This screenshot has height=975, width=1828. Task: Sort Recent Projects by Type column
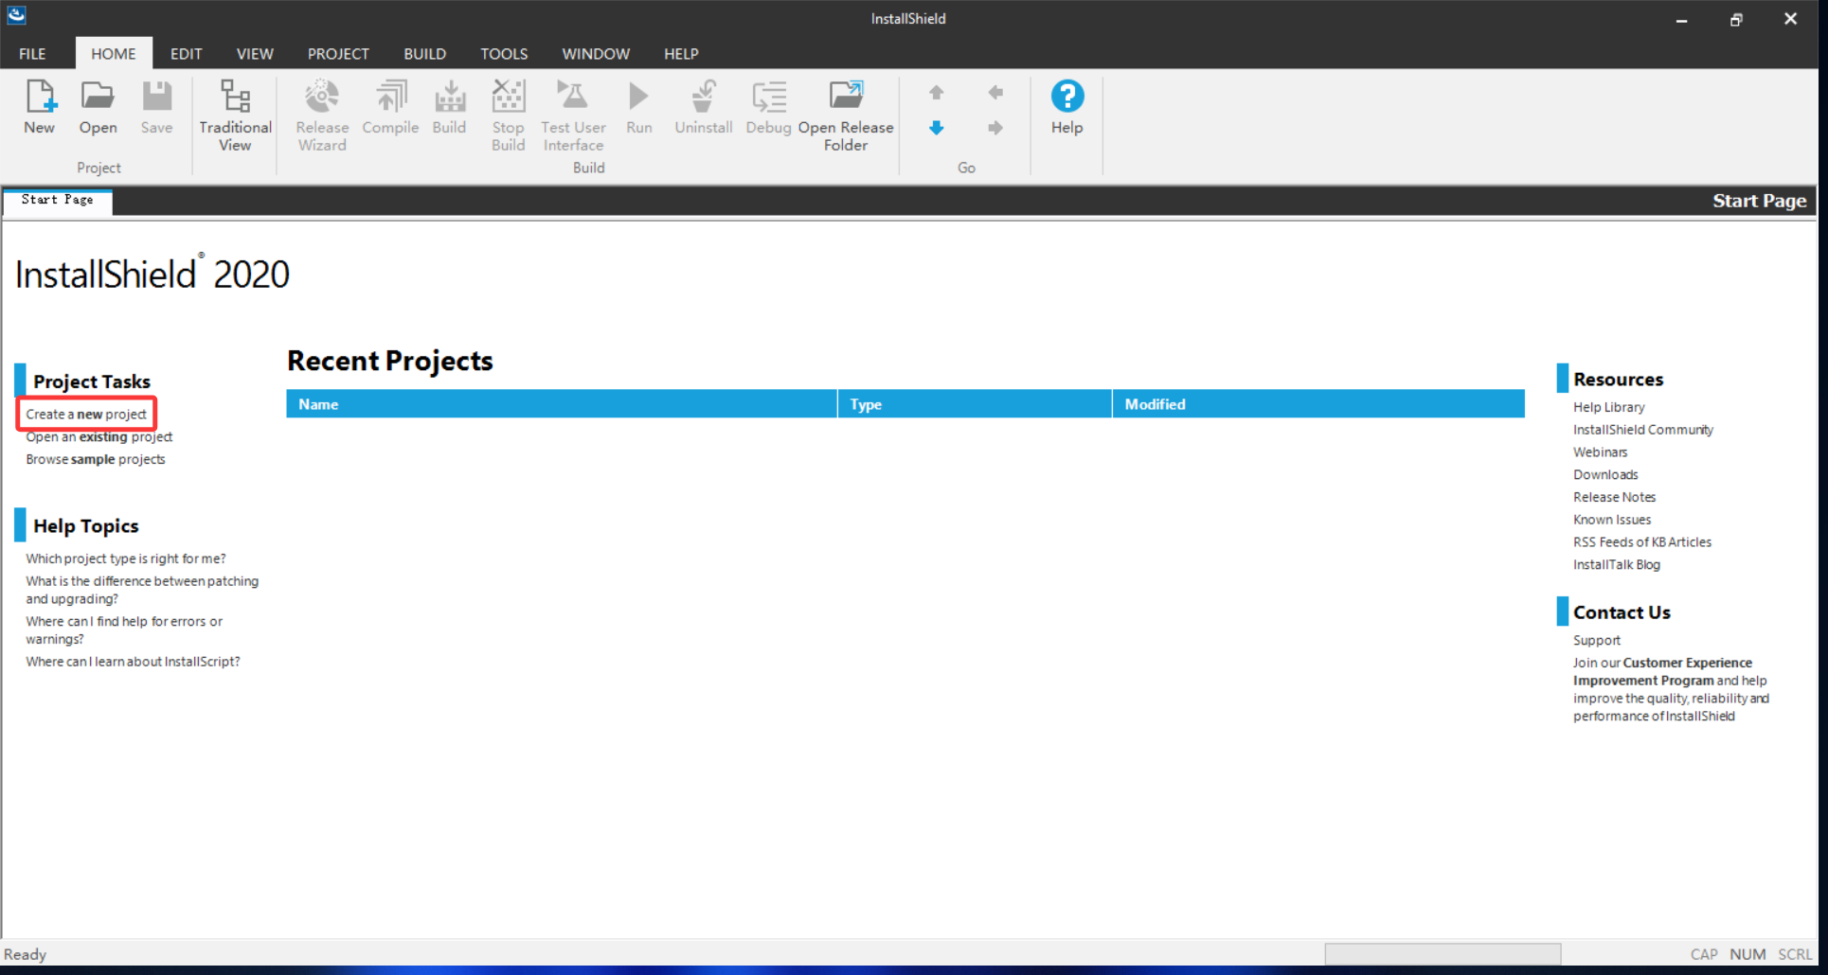975,404
